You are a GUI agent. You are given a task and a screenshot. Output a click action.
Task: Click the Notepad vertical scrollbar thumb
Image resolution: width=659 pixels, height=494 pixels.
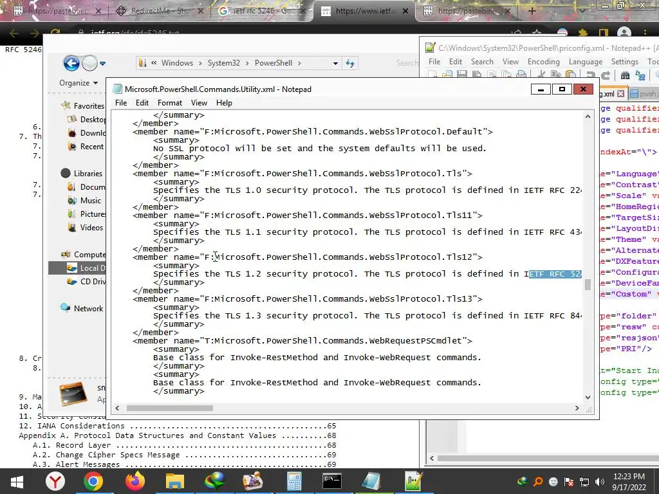[588, 284]
